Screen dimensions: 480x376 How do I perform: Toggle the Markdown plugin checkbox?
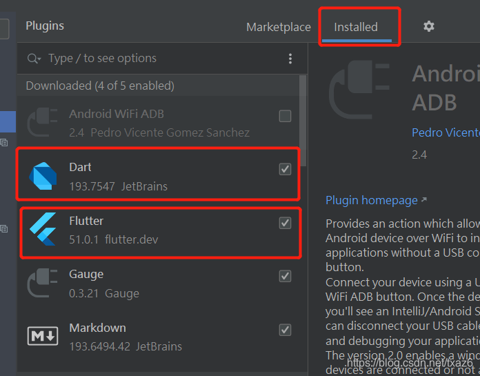tap(285, 330)
